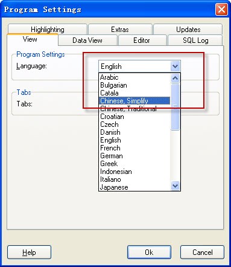Click the list scrollbar down arrow

(175, 185)
